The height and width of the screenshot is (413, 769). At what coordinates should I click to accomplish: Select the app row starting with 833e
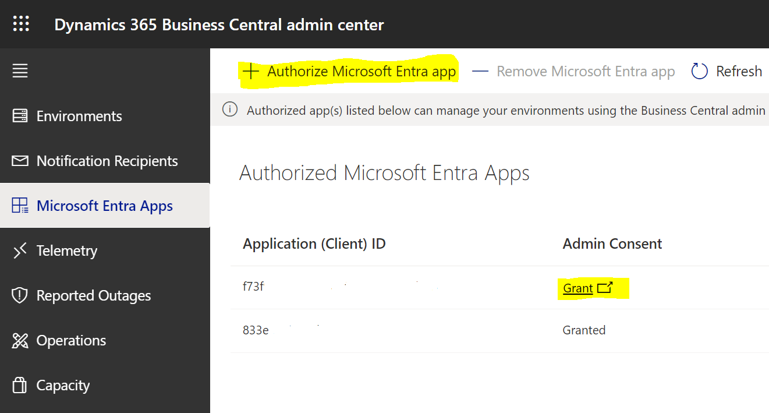[256, 330]
